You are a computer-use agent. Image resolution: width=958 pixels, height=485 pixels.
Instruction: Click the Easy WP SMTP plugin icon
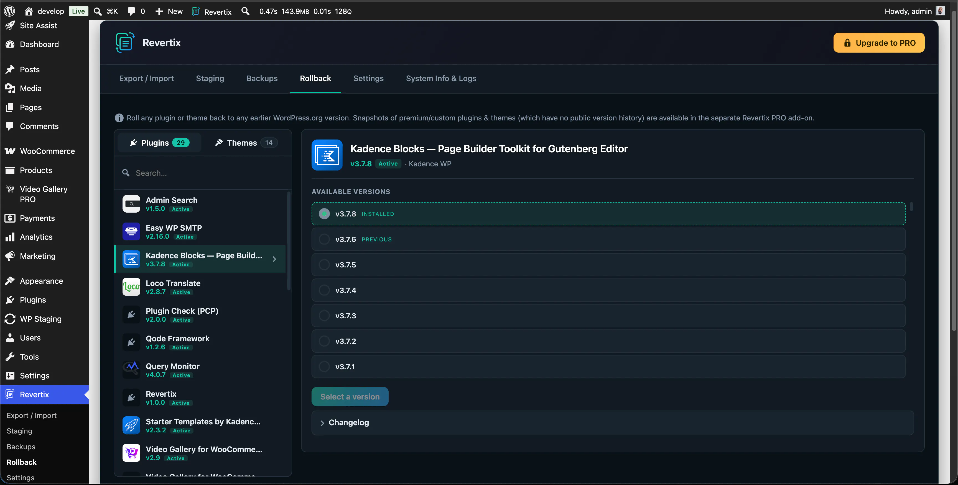point(131,232)
